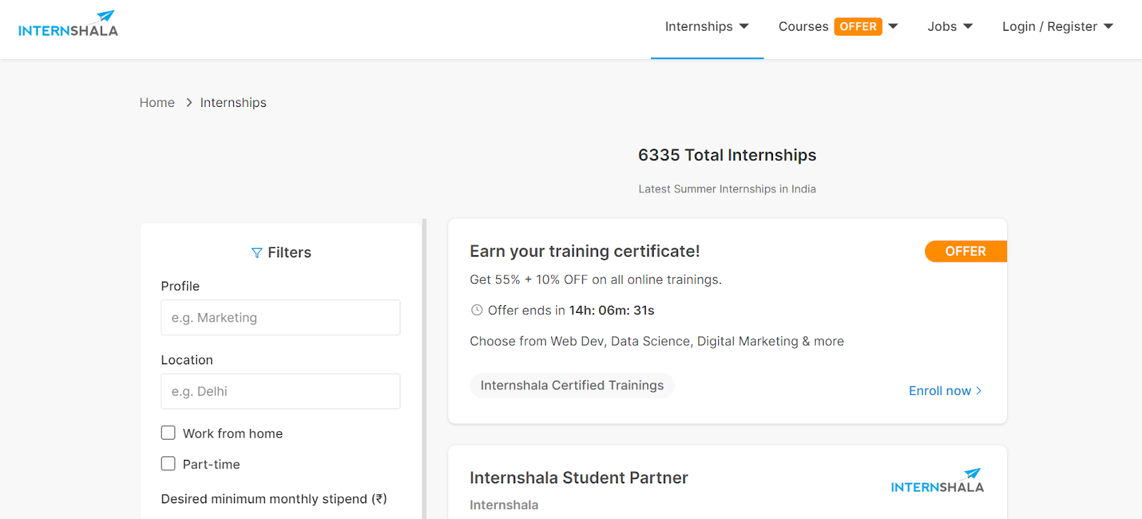
Task: Focus the Location input field
Action: [281, 391]
